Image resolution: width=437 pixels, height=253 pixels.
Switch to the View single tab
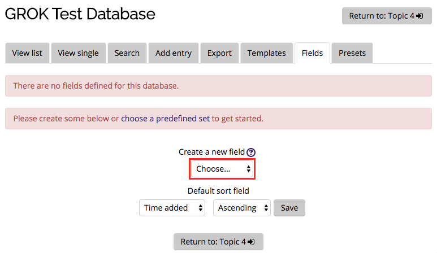[79, 53]
